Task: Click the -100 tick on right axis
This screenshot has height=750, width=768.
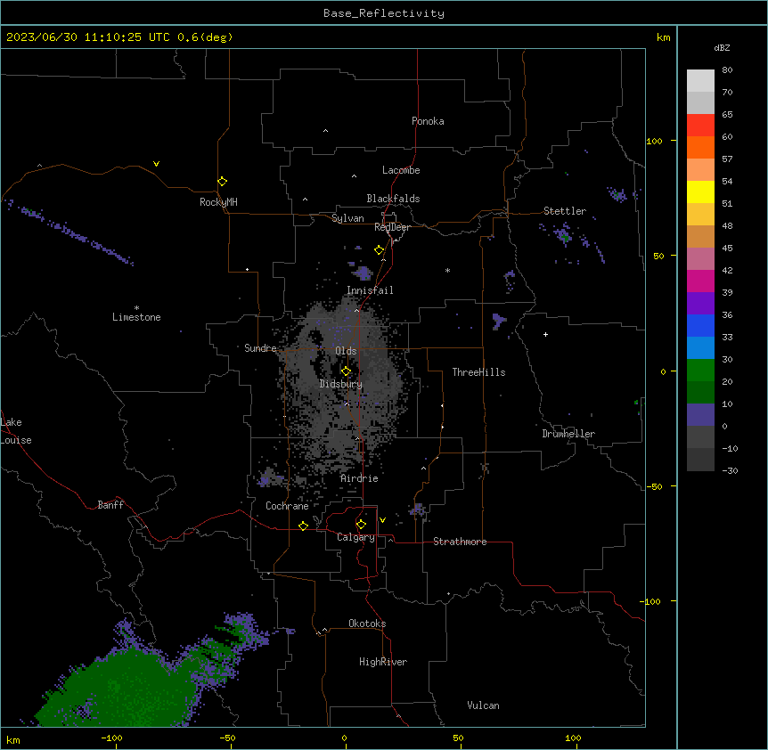Action: coord(651,601)
